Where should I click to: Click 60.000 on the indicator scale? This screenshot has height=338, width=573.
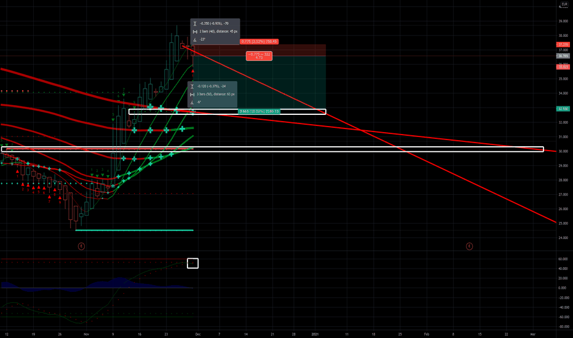(x=563, y=259)
